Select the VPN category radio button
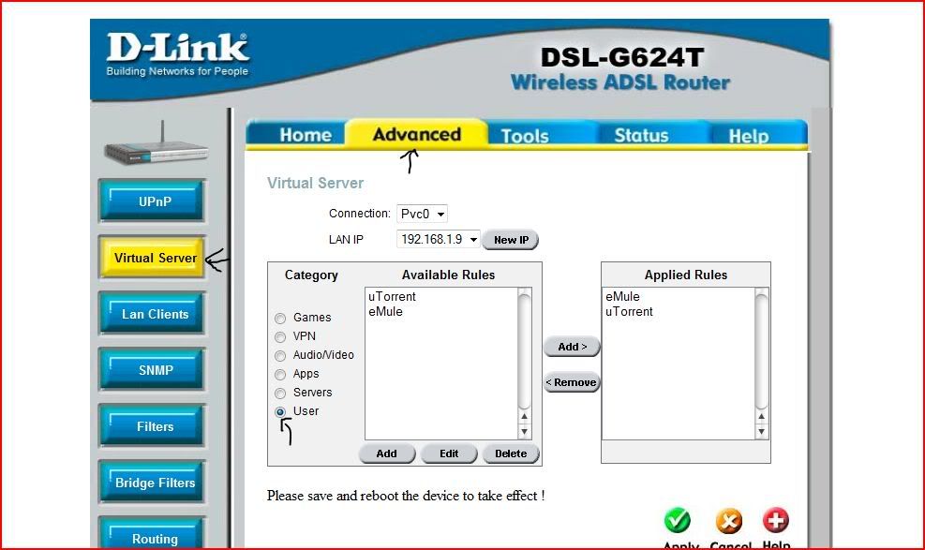 coord(280,337)
